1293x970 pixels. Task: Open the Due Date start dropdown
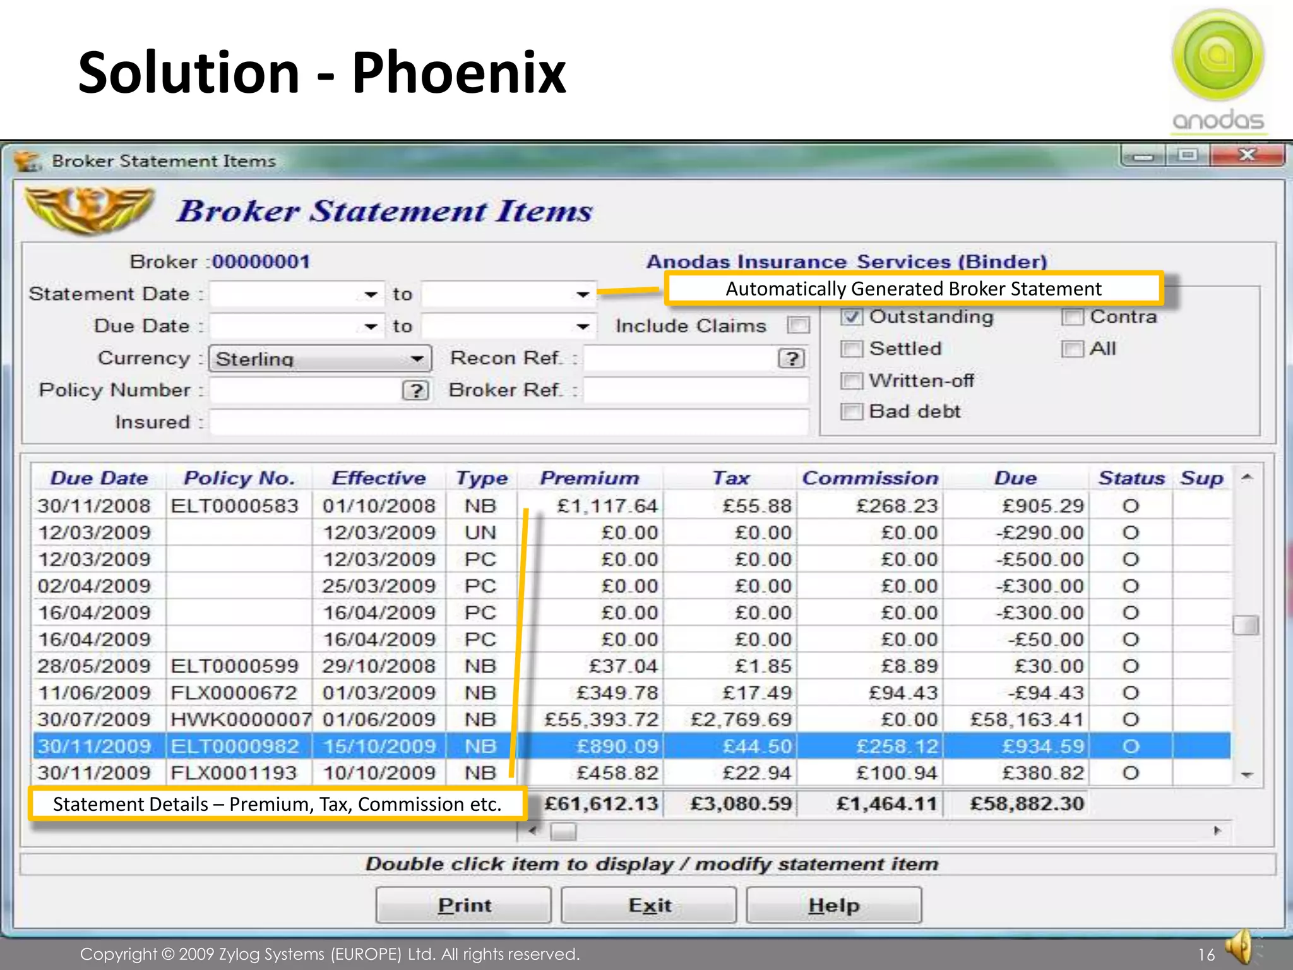pyautogui.click(x=371, y=326)
